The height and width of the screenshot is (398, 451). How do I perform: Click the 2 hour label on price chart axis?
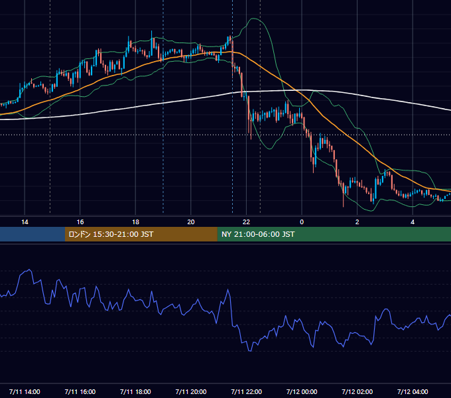[357, 222]
